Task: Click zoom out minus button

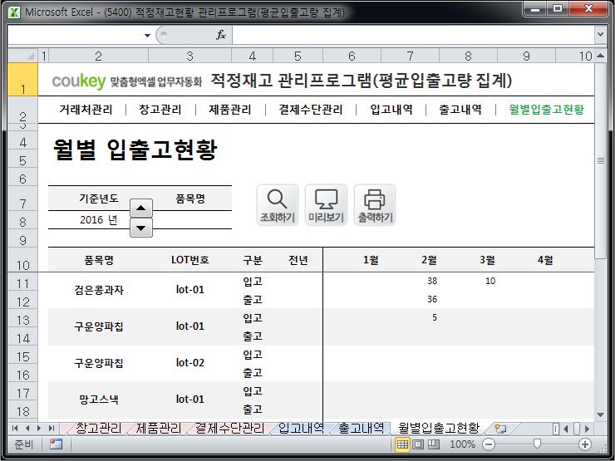Action: coord(489,444)
